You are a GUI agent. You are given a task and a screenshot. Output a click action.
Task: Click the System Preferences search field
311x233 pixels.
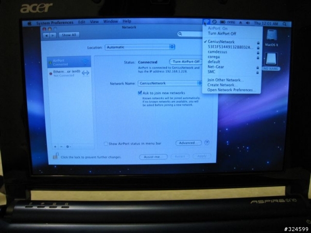[x=190, y=34]
